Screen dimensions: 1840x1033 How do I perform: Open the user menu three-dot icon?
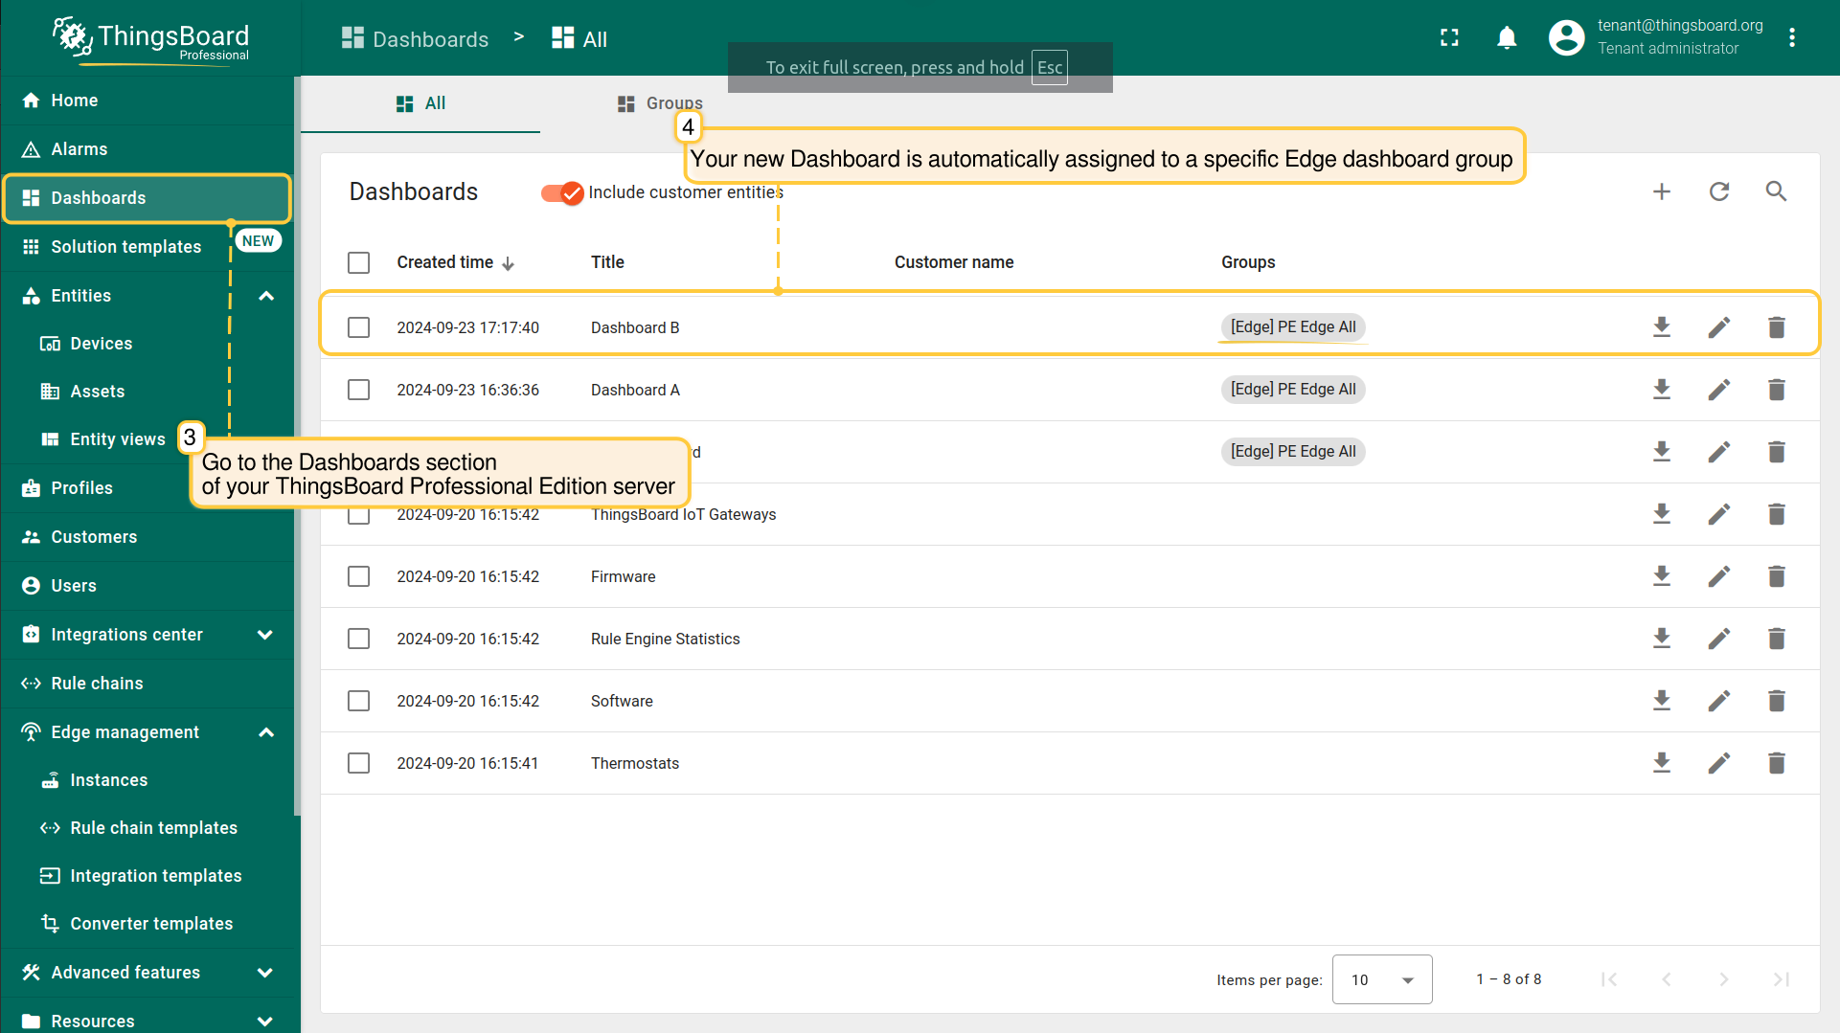tap(1791, 37)
